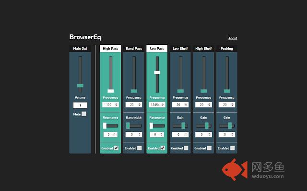Select the High Shelf header
The image size is (307, 191).
203,49
